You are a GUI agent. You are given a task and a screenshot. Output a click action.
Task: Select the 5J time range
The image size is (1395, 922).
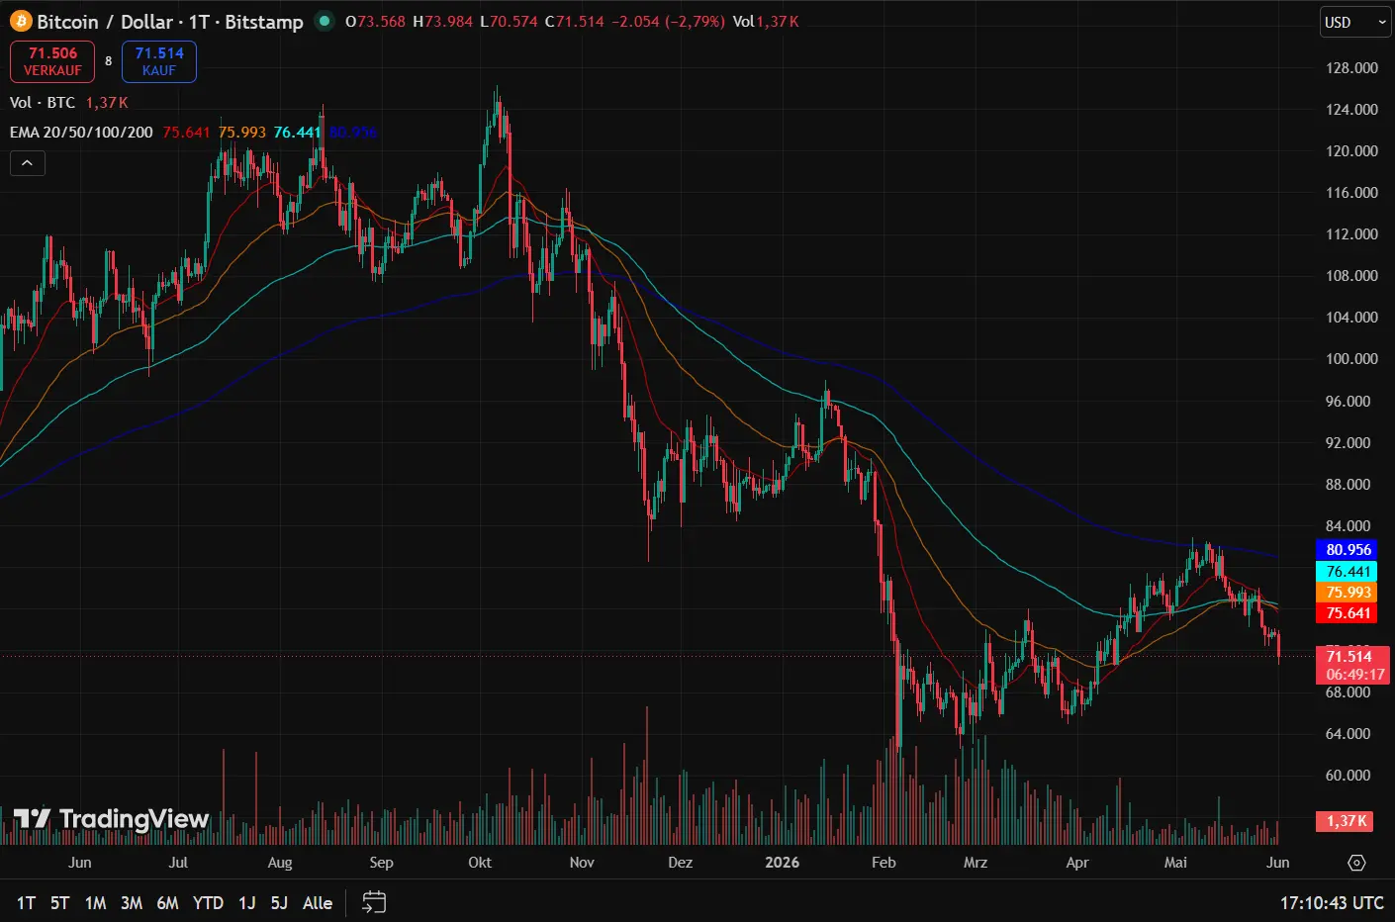(279, 902)
